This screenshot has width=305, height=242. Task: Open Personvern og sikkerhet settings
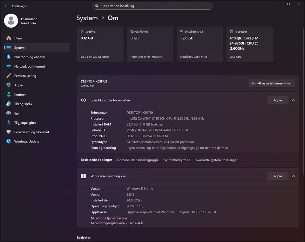point(31,132)
